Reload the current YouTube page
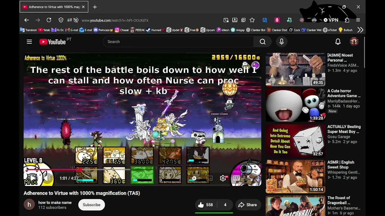 click(x=49, y=20)
